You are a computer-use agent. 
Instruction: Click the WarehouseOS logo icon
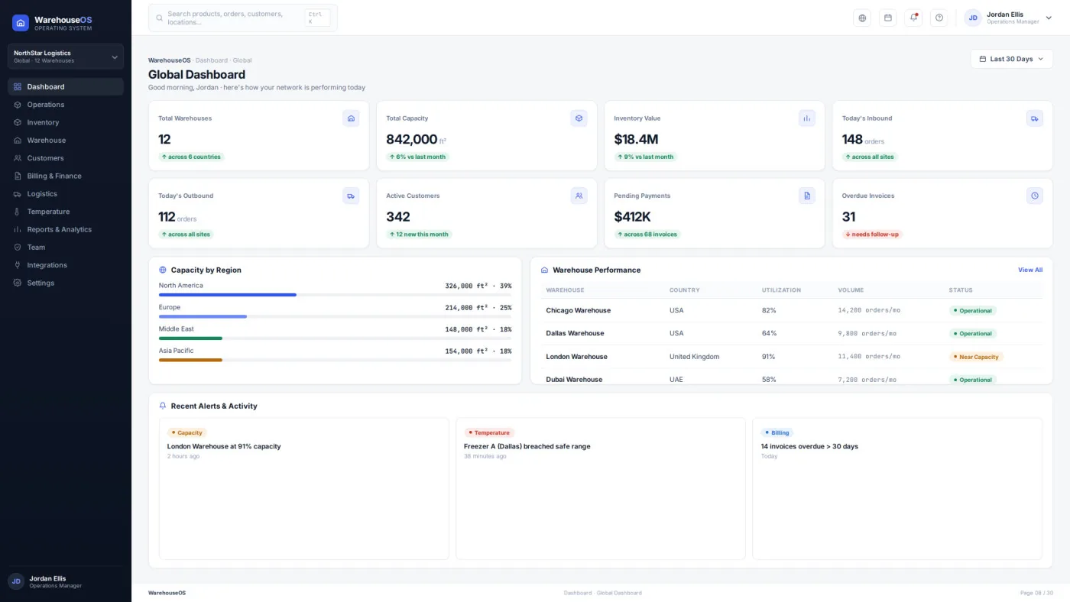pyautogui.click(x=21, y=23)
